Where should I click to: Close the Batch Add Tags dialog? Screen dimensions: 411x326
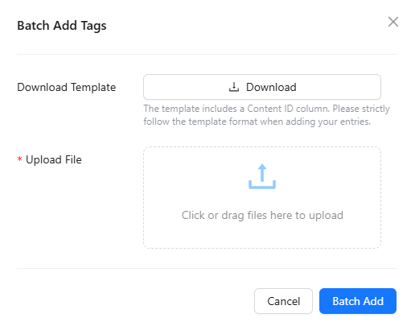click(393, 22)
